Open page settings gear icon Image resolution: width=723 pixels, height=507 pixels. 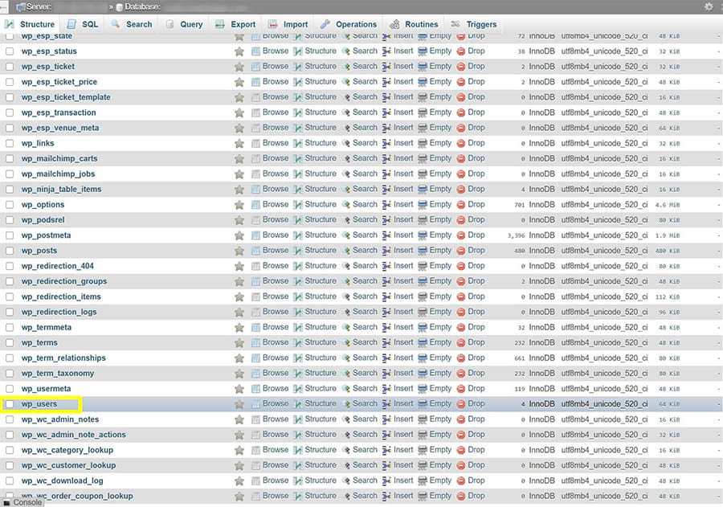coord(709,7)
